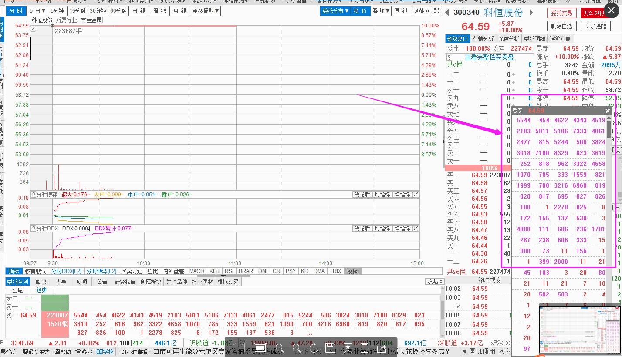622x357 pixels.
Task: Click 改参数 in the 分时博弈 panel
Action: [x=362, y=195]
